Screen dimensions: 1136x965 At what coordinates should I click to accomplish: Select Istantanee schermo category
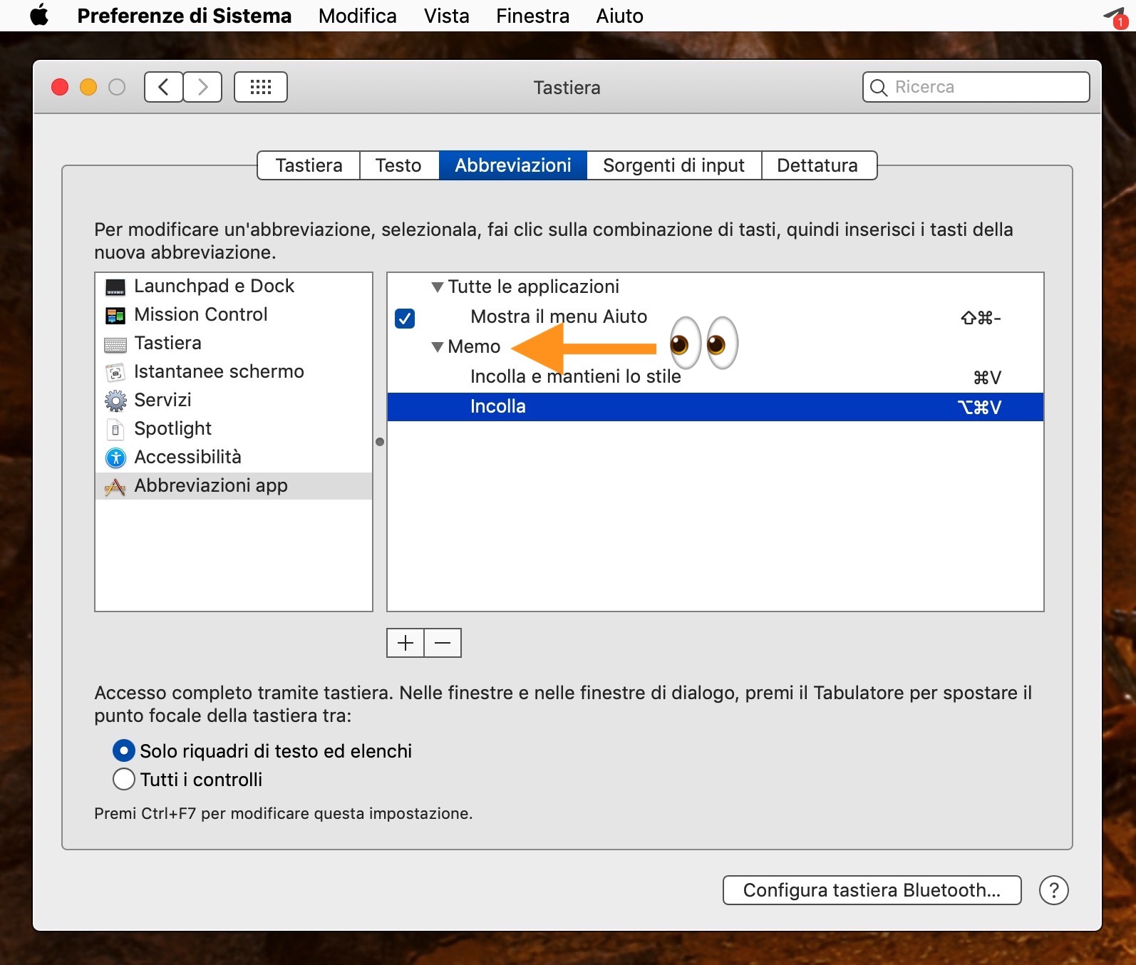pyautogui.click(x=234, y=372)
